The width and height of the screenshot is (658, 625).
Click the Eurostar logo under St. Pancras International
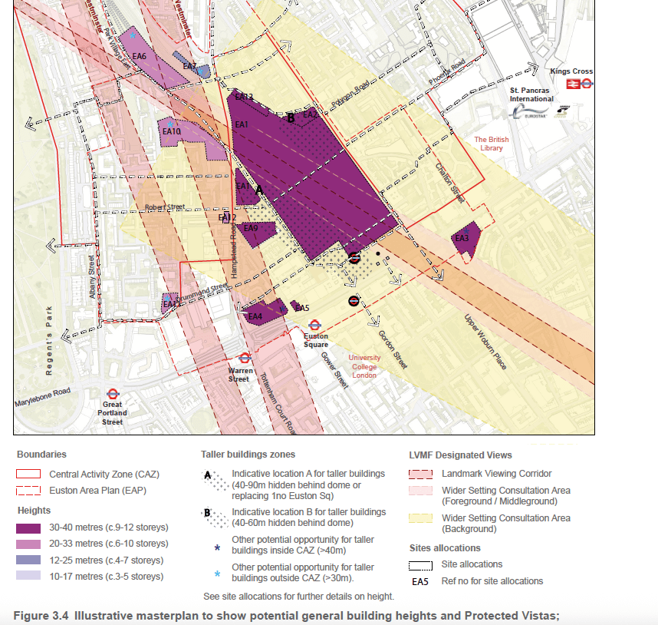pyautogui.click(x=529, y=112)
